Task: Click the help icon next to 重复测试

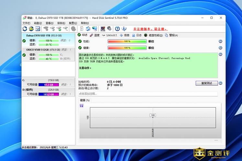Action: (220, 83)
